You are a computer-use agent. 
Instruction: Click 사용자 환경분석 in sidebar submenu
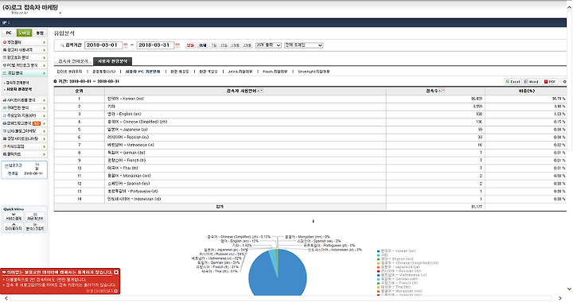(x=19, y=89)
